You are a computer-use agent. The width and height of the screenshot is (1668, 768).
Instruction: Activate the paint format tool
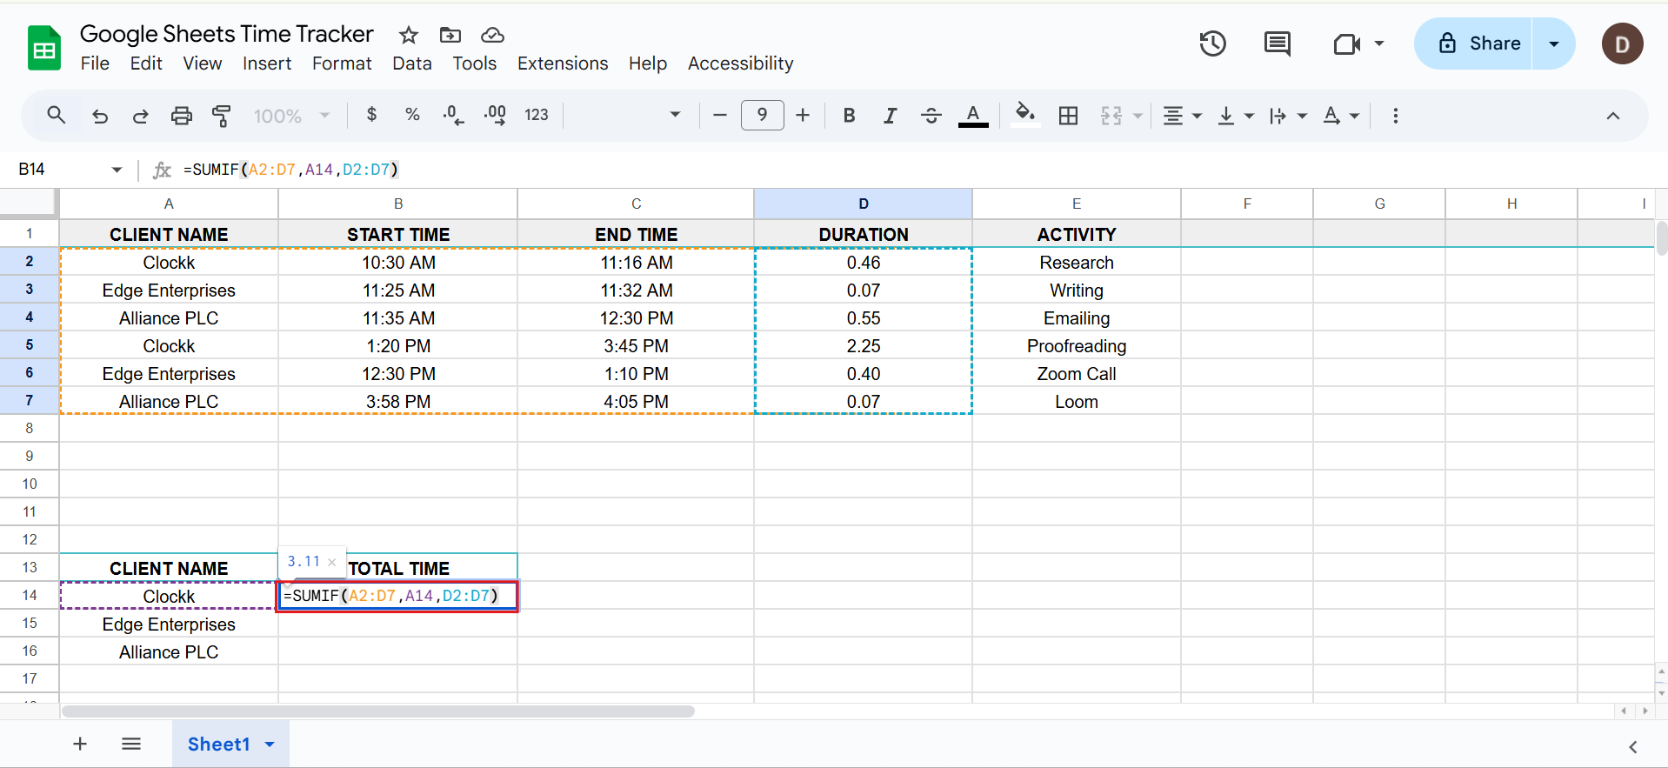(x=222, y=116)
